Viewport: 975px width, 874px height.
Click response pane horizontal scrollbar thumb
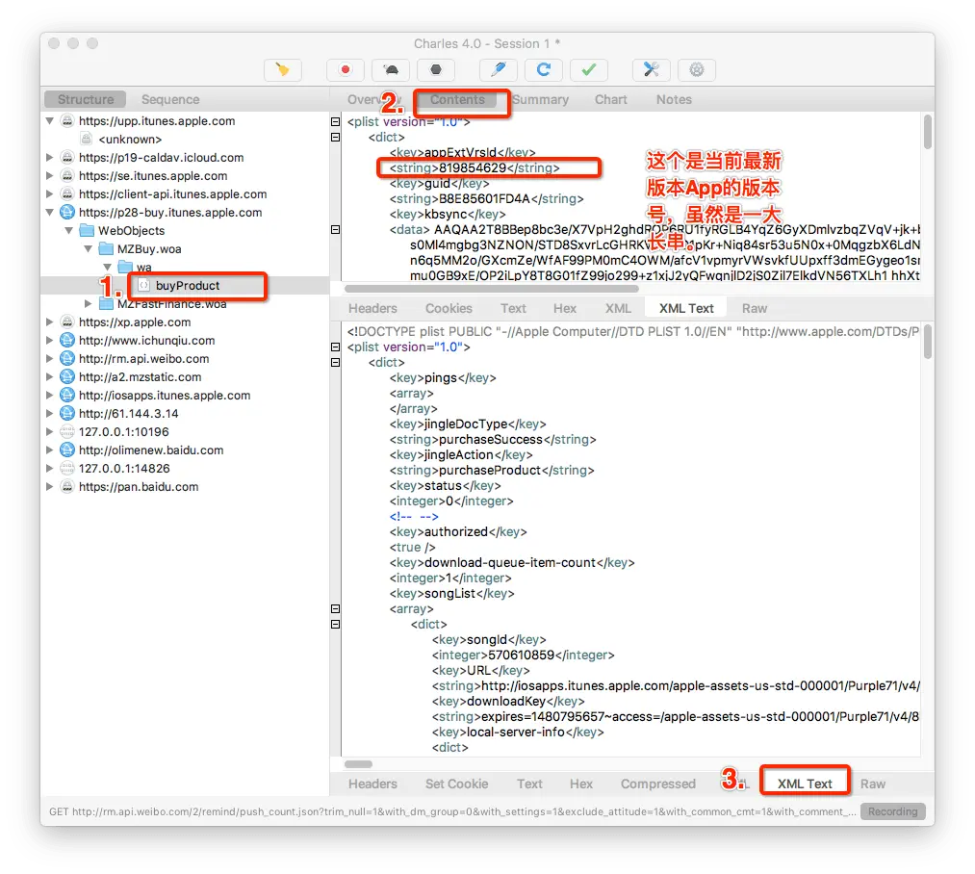pyautogui.click(x=358, y=764)
